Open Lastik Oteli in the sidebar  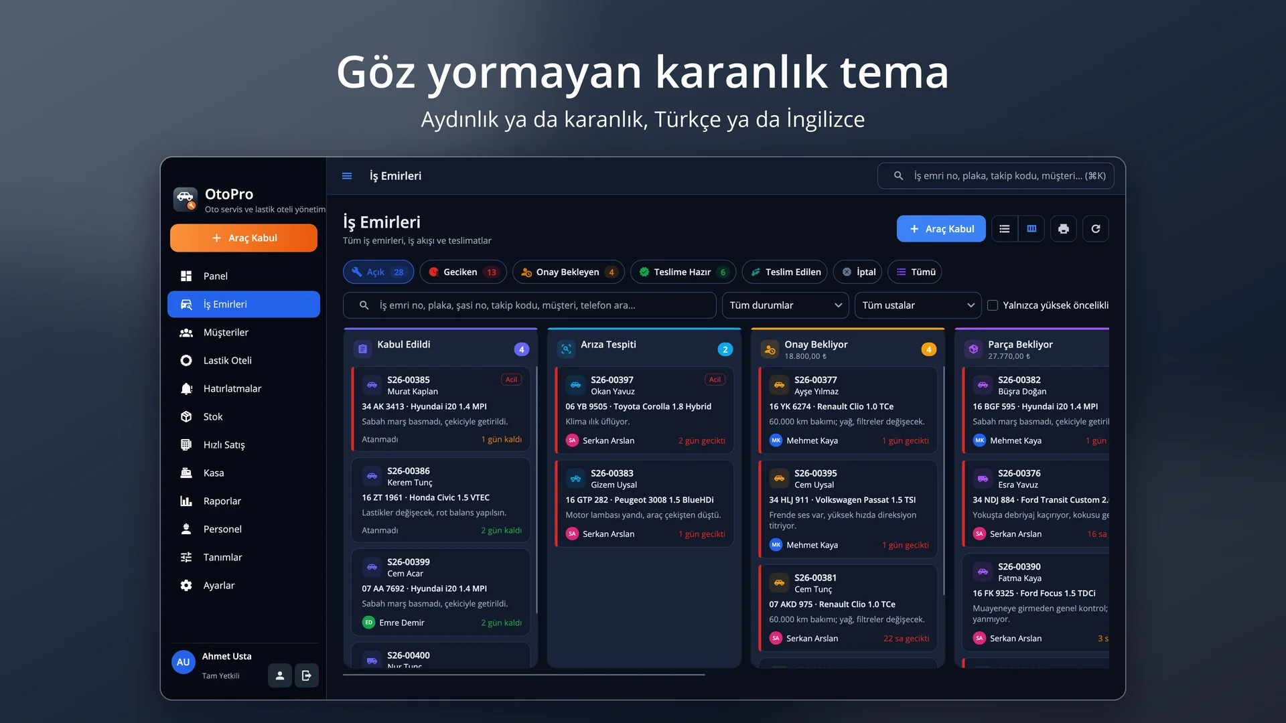[244, 360]
